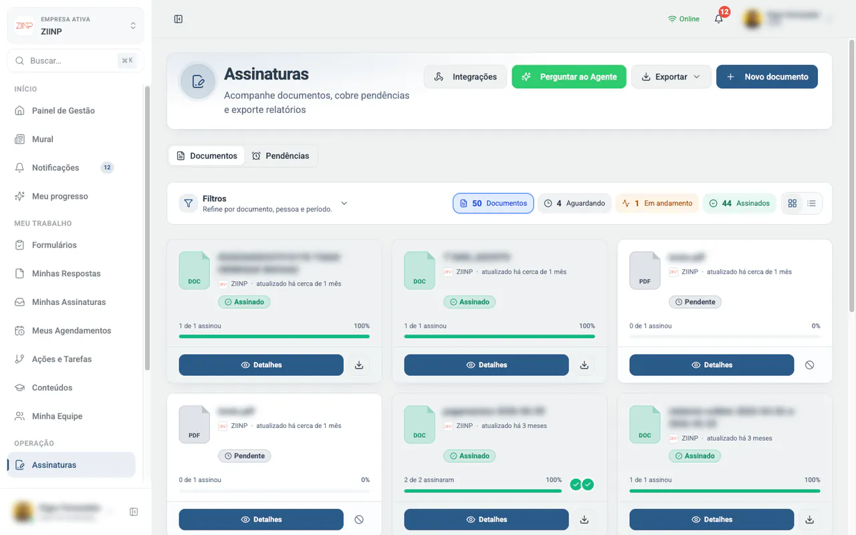Open the user profile menu in header
This screenshot has width=856, height=535.
click(787, 19)
